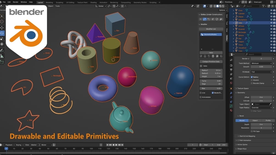This screenshot has width=276, height=155.
Task: Select the Object bevel mode button
Action: (255, 120)
